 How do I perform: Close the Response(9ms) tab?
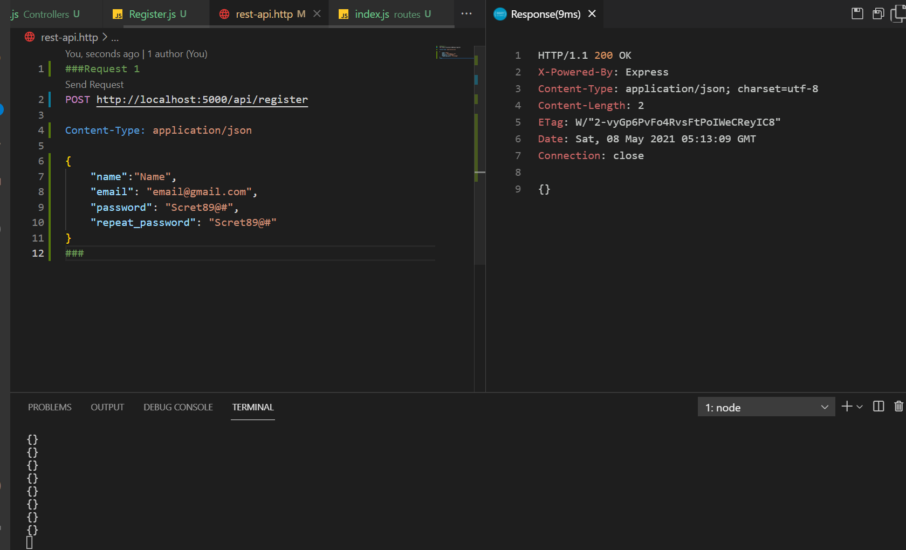tap(592, 14)
